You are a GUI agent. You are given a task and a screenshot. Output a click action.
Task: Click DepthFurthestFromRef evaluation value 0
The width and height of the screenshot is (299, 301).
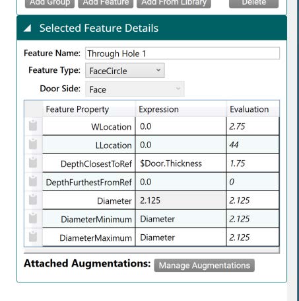point(232,182)
